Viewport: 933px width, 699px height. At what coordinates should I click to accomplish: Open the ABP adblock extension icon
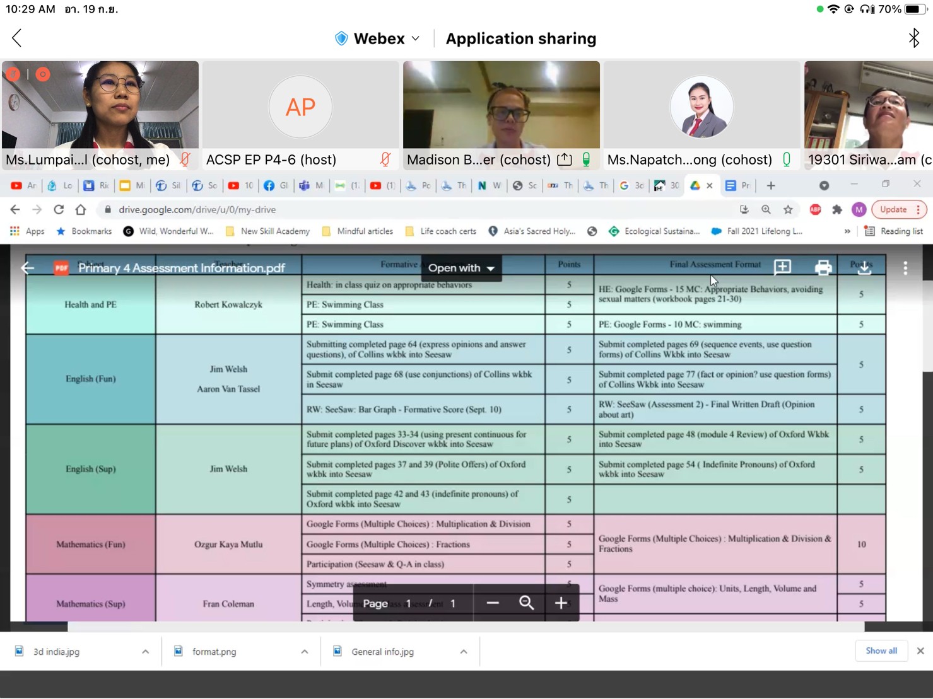815,209
